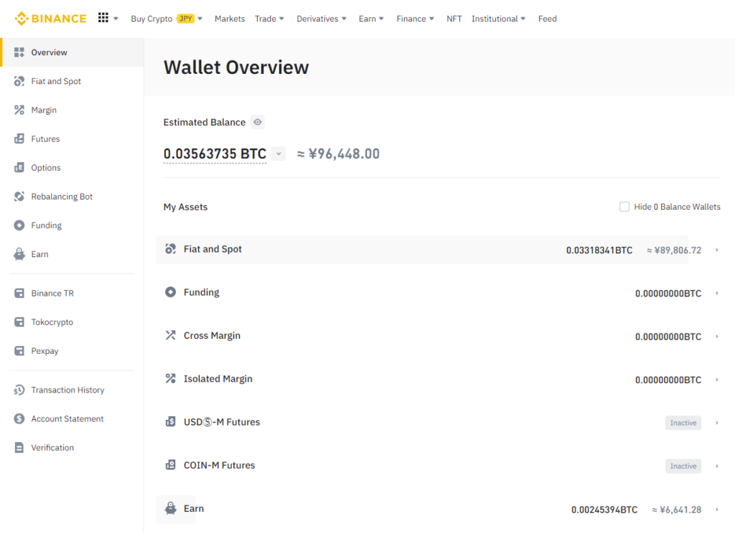Click the Binance logo
The height and width of the screenshot is (534, 735).
coord(50,19)
